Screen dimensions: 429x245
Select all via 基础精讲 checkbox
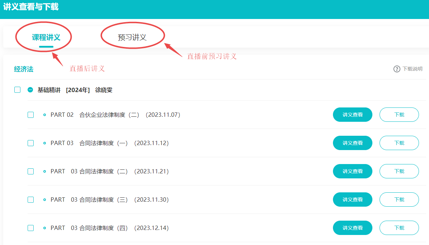(x=18, y=90)
